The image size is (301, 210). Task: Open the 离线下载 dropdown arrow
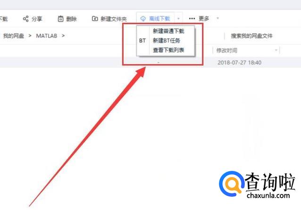178,18
